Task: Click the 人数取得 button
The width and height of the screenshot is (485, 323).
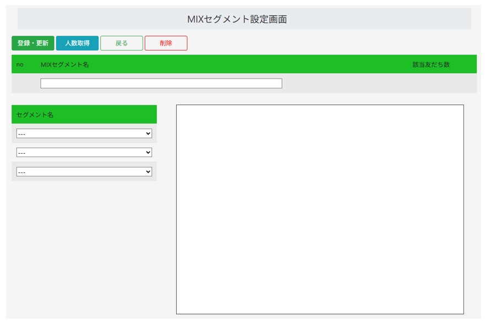Action: (x=77, y=43)
